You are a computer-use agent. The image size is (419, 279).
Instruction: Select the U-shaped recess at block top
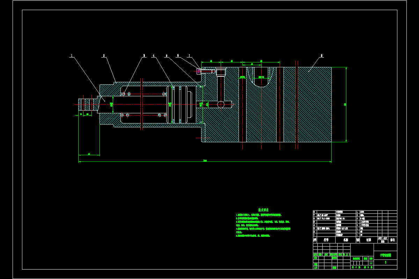(261, 77)
